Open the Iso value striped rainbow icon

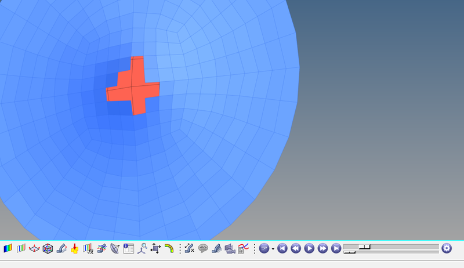[x=21, y=248]
